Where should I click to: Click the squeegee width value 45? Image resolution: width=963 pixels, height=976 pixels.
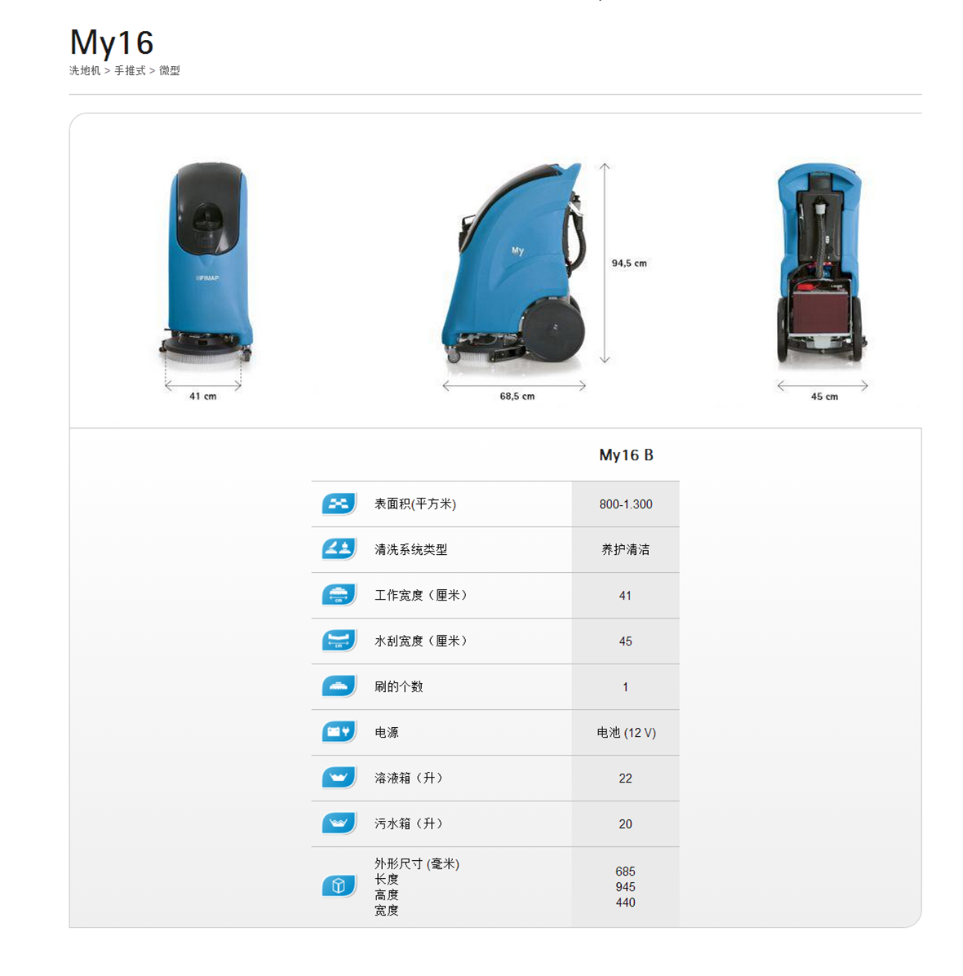pos(626,641)
